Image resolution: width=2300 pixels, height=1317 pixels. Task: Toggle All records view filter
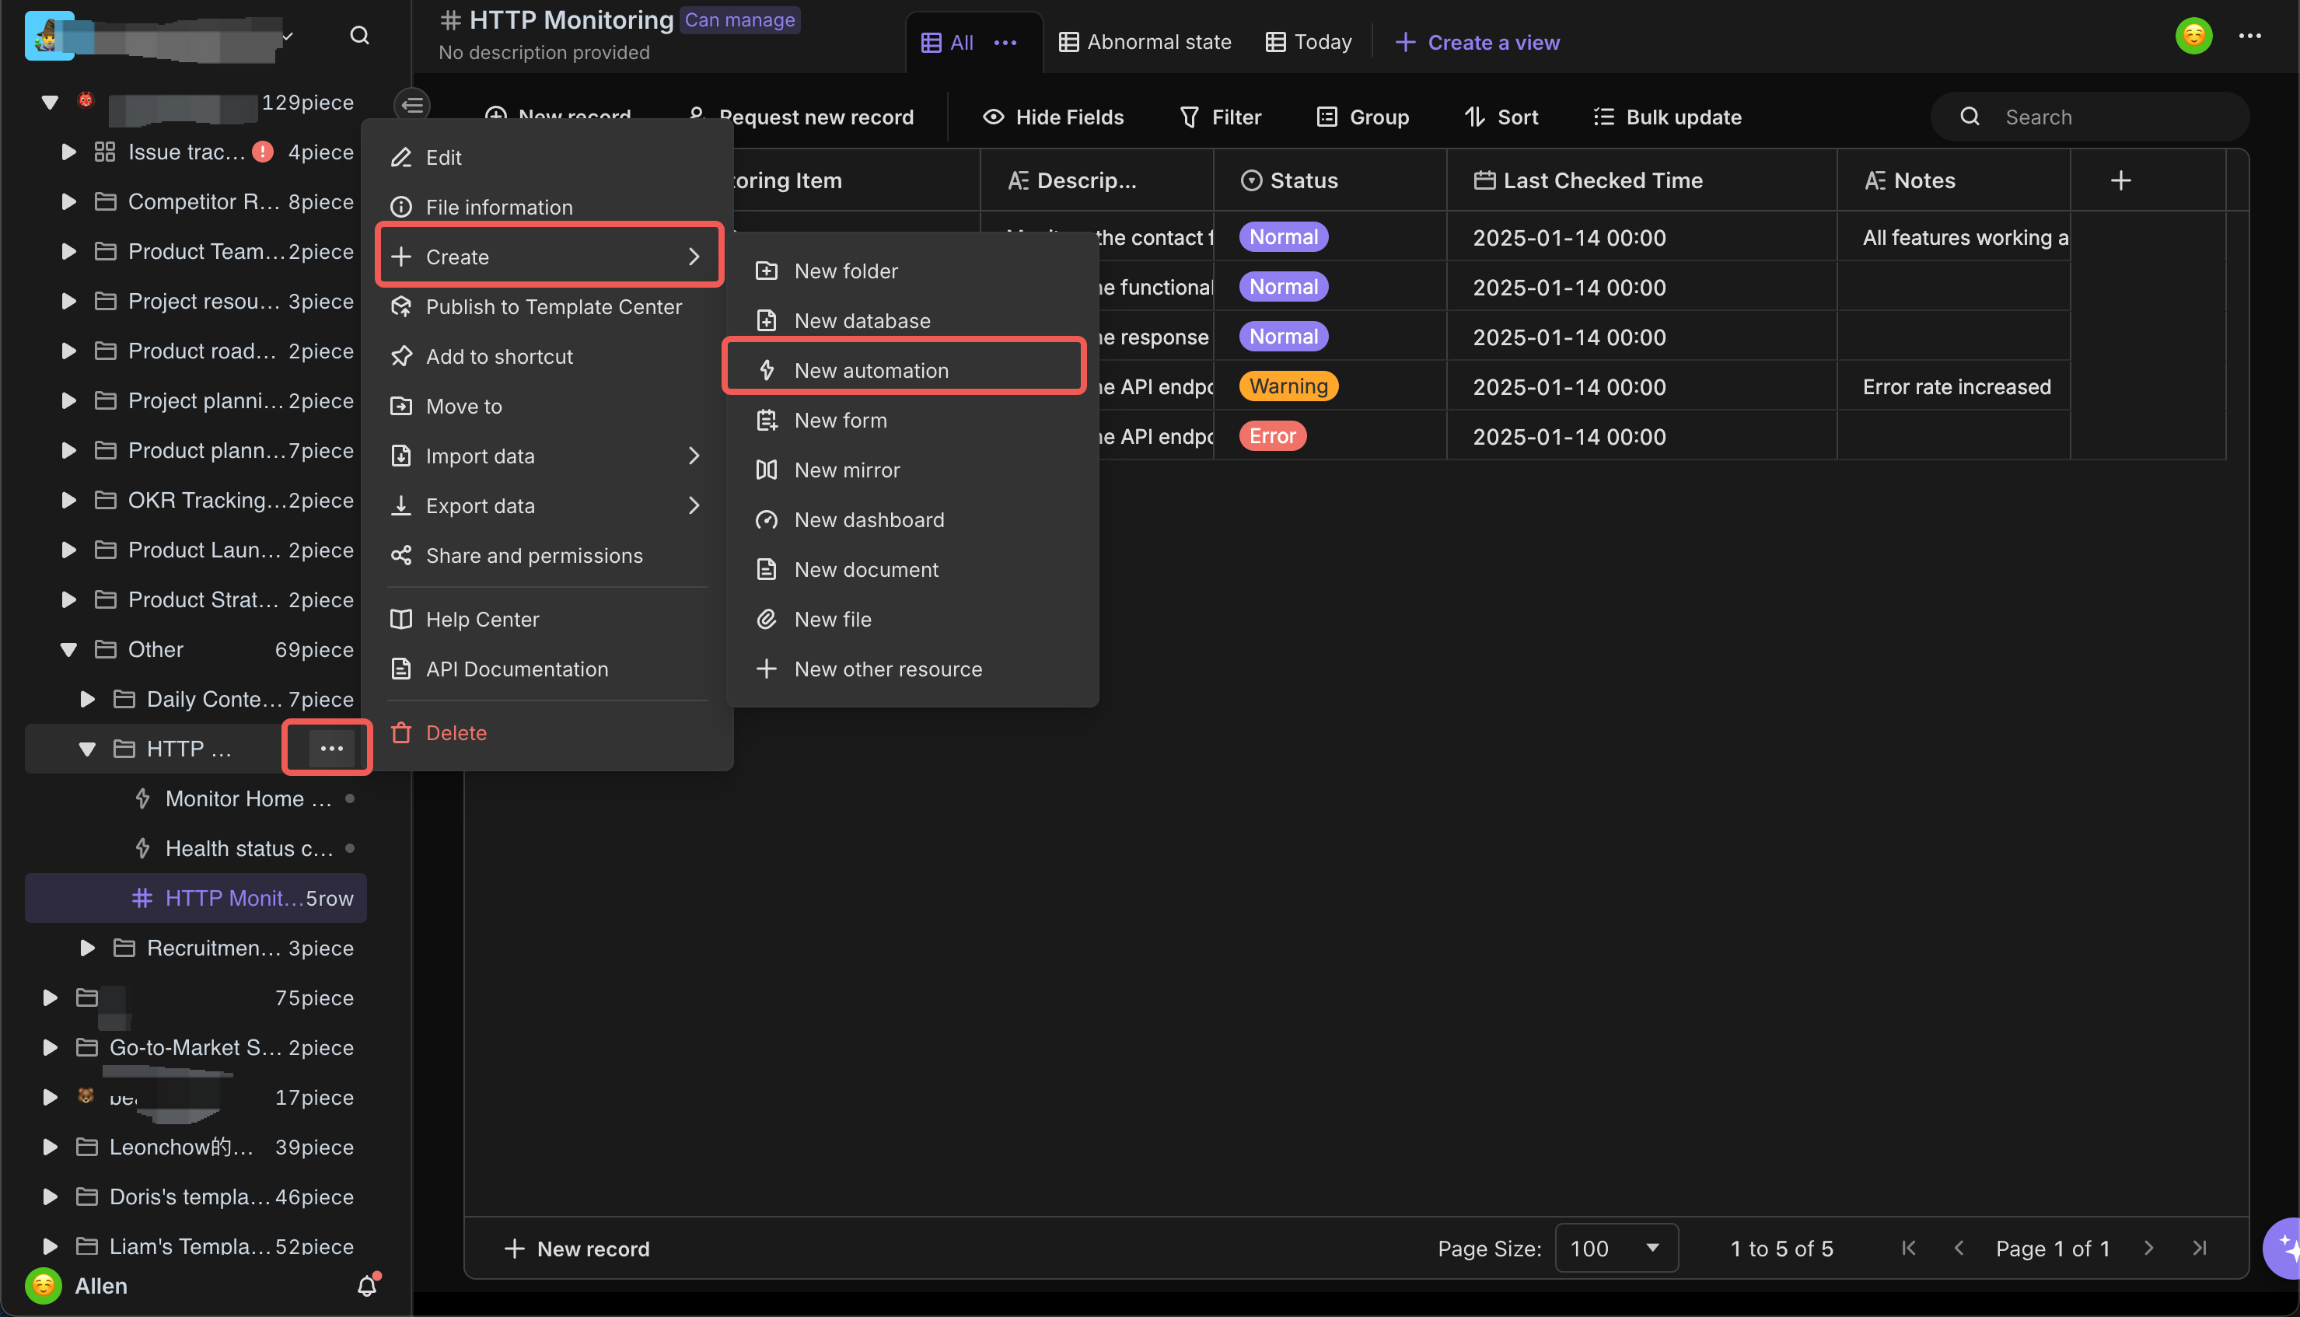point(948,41)
